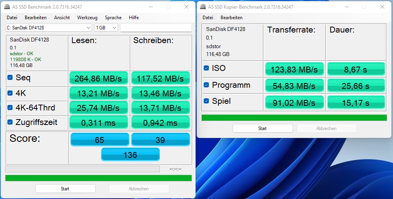Open the 1 GB test size dropdown

(x=106, y=28)
